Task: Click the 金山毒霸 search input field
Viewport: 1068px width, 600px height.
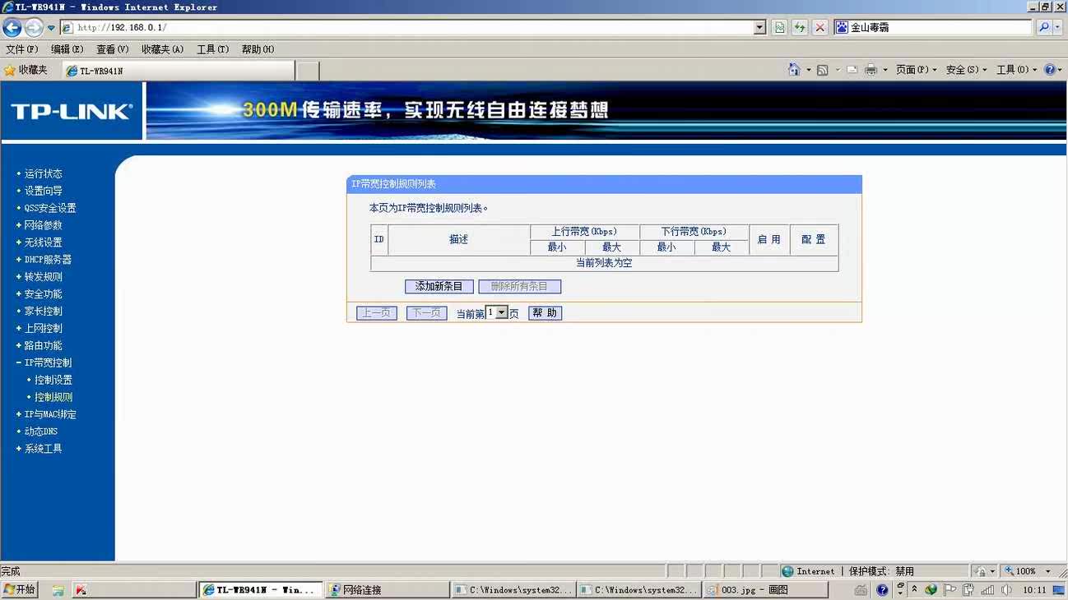Action: (938, 28)
